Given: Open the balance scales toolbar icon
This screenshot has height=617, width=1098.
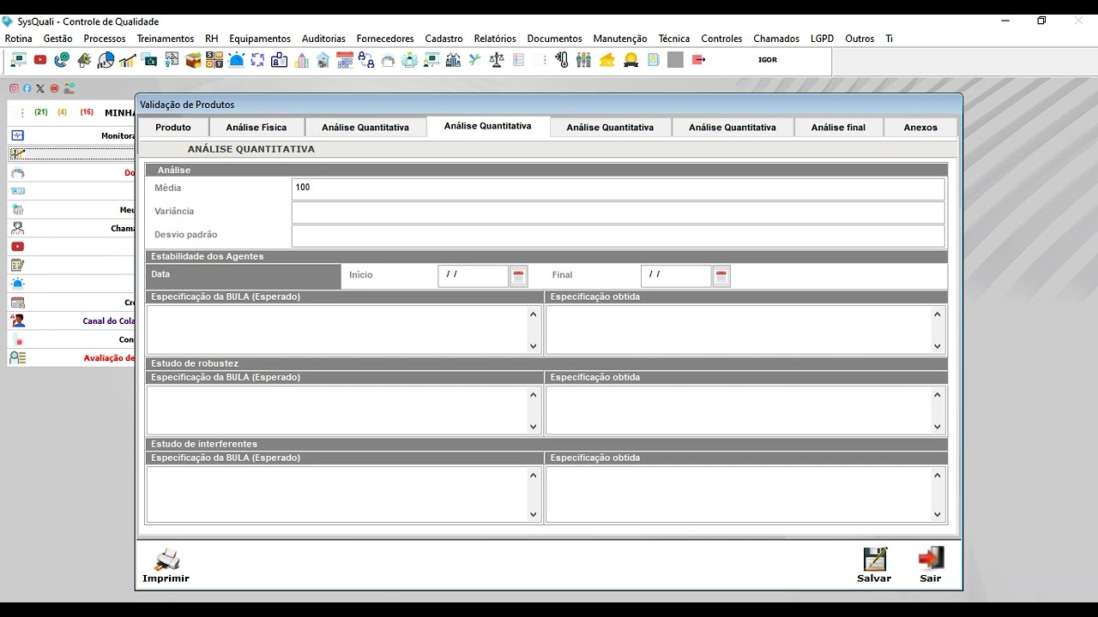Looking at the screenshot, I should [497, 60].
